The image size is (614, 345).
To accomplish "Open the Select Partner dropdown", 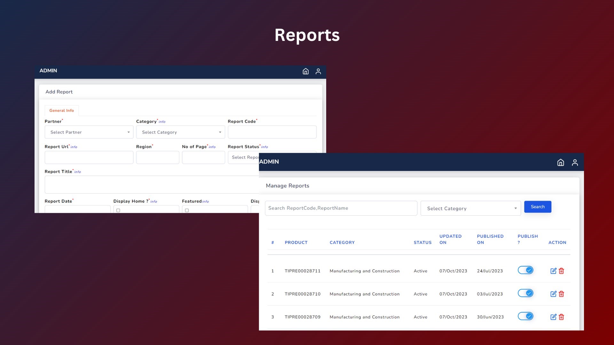I will point(89,132).
